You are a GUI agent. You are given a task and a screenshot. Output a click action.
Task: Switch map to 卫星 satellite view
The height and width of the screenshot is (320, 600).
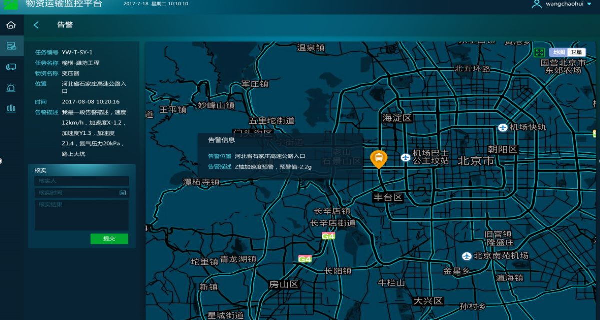click(576, 52)
